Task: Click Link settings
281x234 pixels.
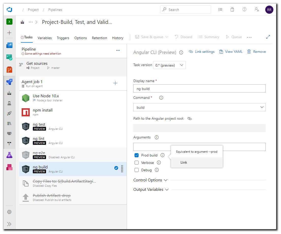Action: pos(202,52)
